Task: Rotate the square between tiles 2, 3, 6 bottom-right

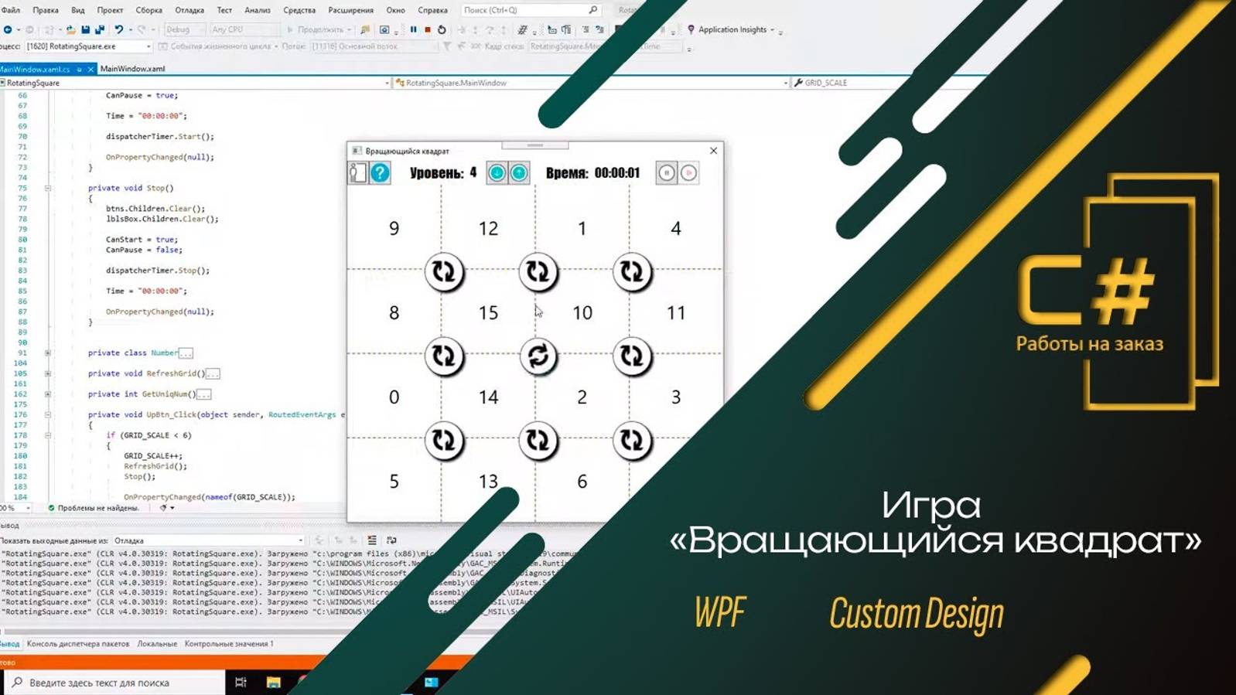Action: pyautogui.click(x=632, y=440)
